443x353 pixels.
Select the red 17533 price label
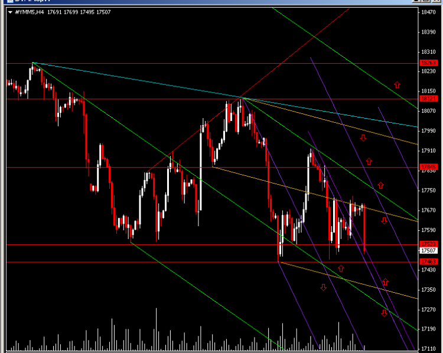click(x=429, y=244)
